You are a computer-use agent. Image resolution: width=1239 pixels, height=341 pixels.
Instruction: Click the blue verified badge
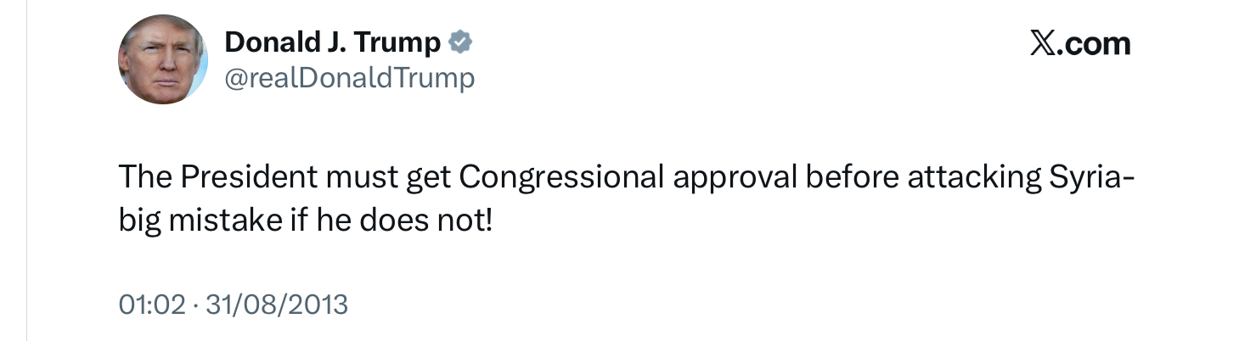click(460, 42)
